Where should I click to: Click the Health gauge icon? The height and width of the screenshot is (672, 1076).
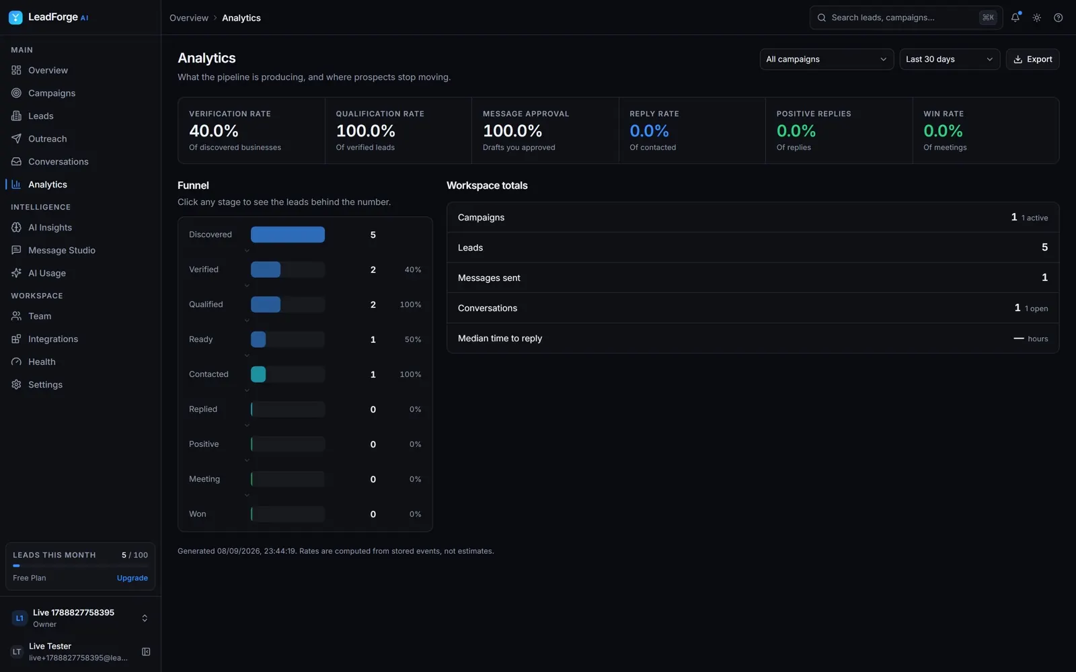click(16, 362)
